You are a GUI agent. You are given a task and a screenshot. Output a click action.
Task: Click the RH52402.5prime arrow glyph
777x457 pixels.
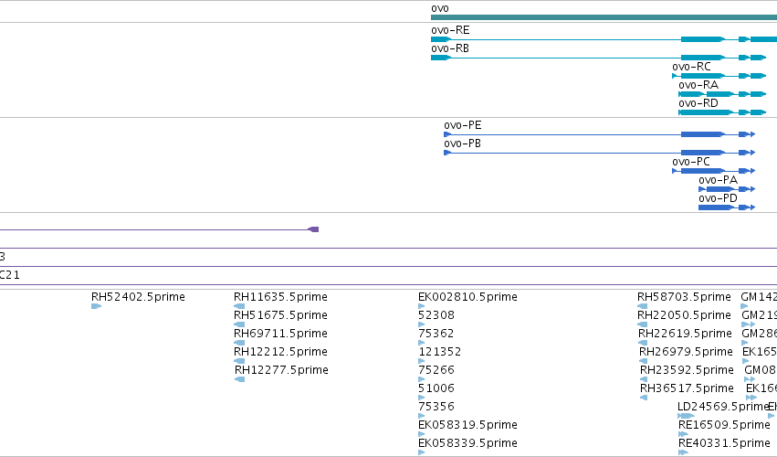click(x=97, y=306)
